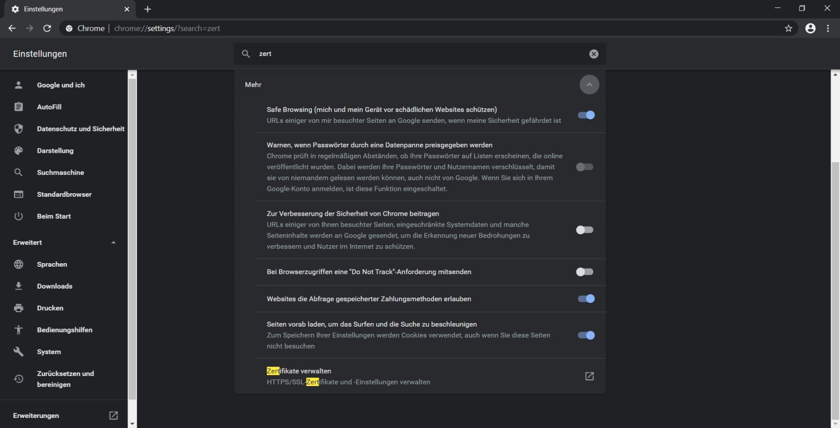This screenshot has height=428, width=840.
Task: Click the Mehr section label
Action: (x=253, y=84)
